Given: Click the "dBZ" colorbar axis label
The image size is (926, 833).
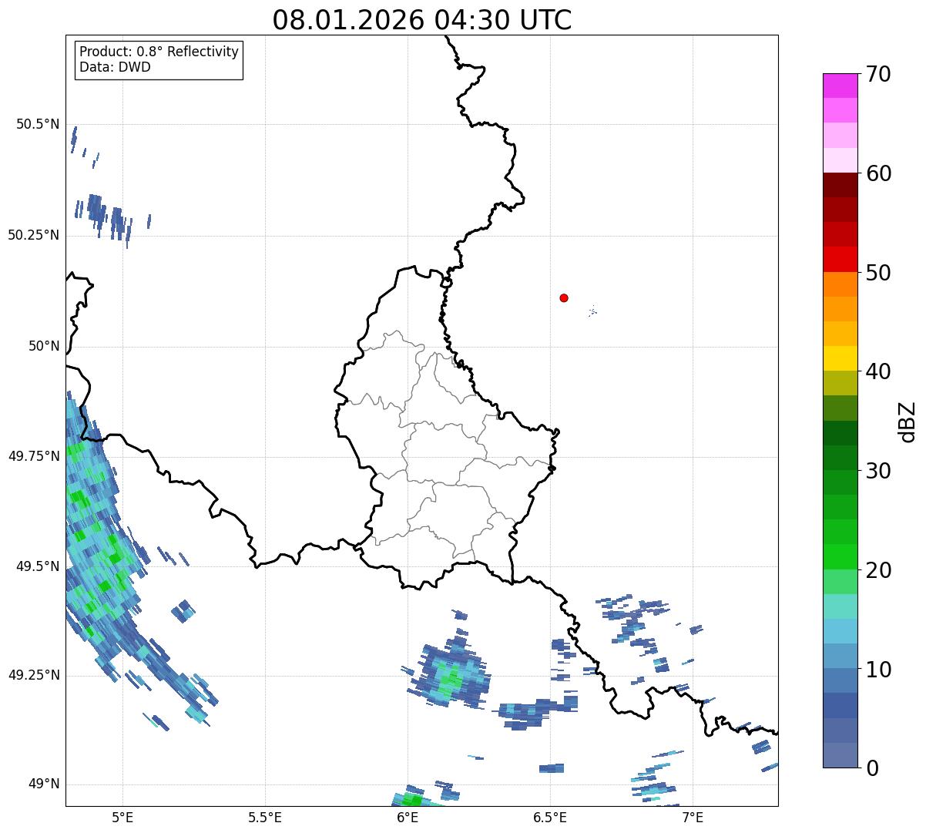Looking at the screenshot, I should (x=908, y=422).
